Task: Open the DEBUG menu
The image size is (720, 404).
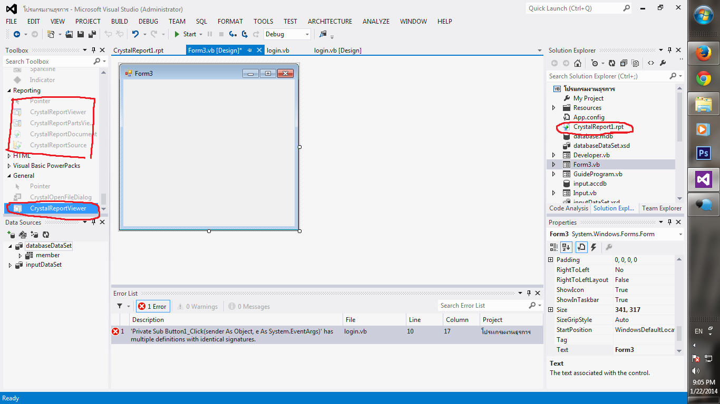Action: [148, 22]
